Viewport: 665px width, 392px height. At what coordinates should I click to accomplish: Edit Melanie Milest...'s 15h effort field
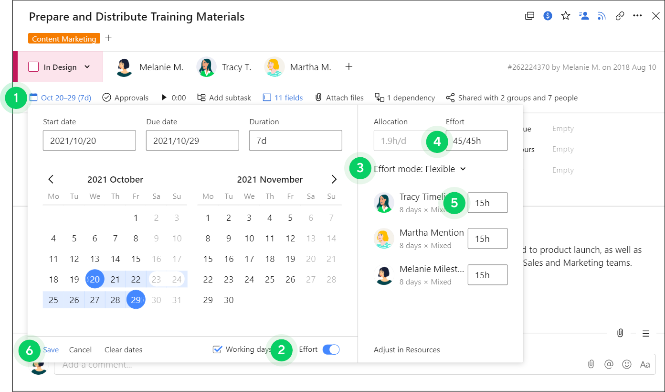pos(487,275)
